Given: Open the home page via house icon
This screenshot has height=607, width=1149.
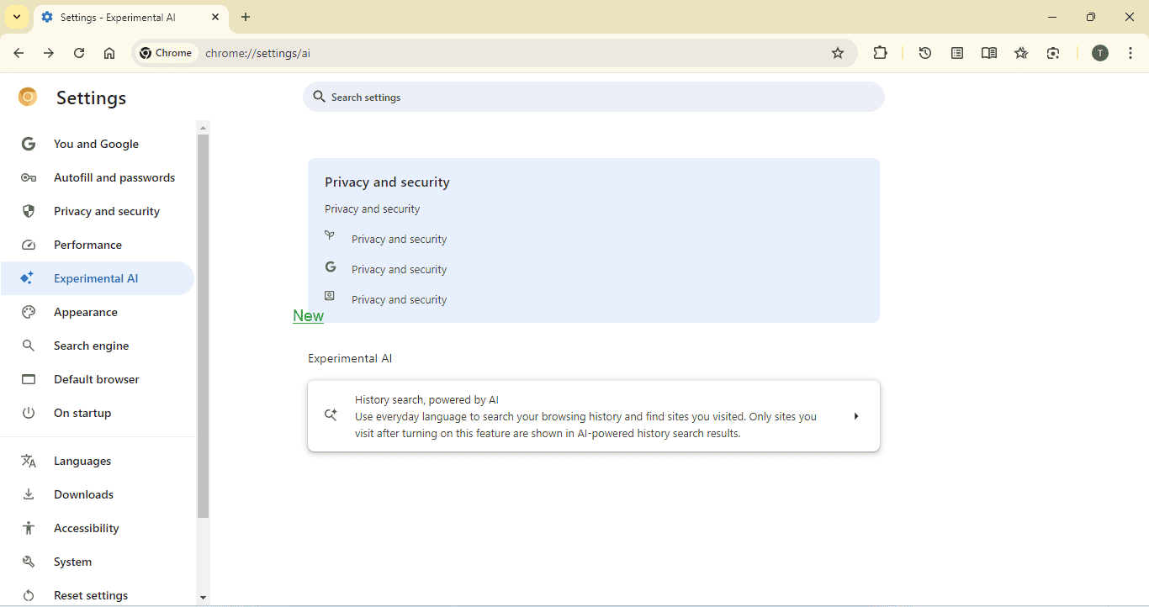Looking at the screenshot, I should point(109,53).
